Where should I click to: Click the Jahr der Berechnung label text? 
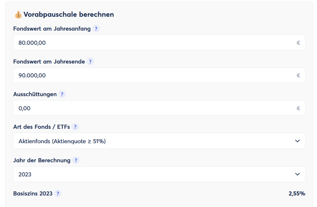pos(42,160)
